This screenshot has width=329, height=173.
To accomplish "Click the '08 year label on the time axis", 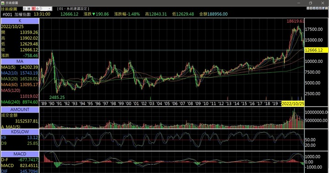I will [190, 104].
